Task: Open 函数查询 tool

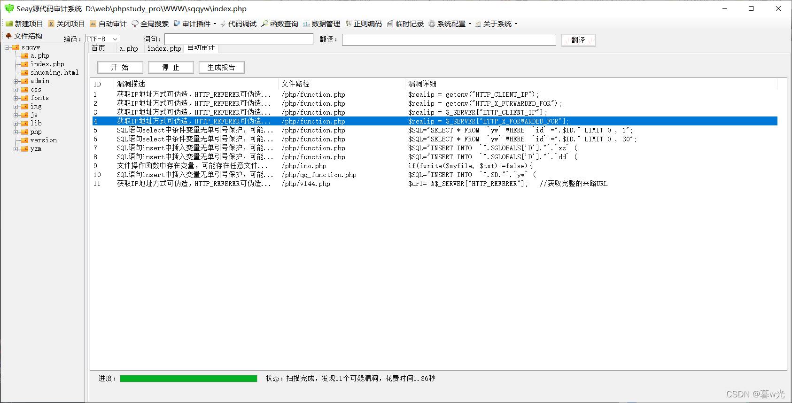Action: click(280, 24)
